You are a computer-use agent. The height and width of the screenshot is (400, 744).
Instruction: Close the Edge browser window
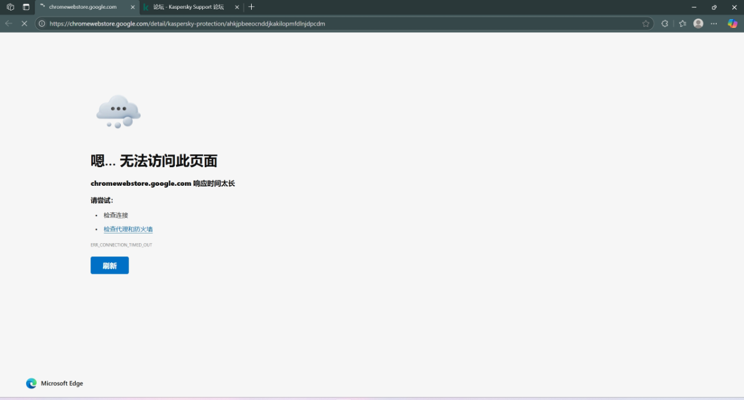(x=733, y=7)
